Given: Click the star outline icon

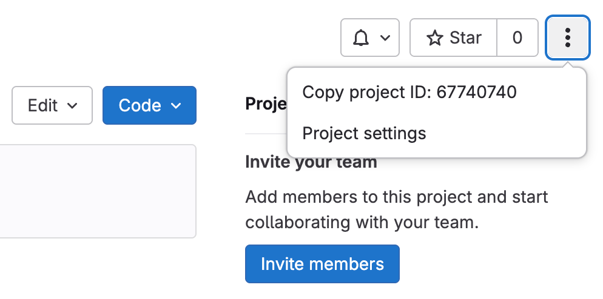Looking at the screenshot, I should (x=435, y=38).
